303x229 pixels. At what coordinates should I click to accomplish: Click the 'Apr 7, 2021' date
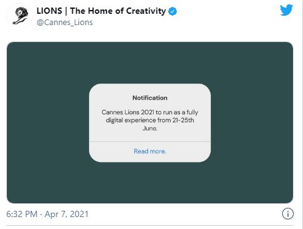66,214
